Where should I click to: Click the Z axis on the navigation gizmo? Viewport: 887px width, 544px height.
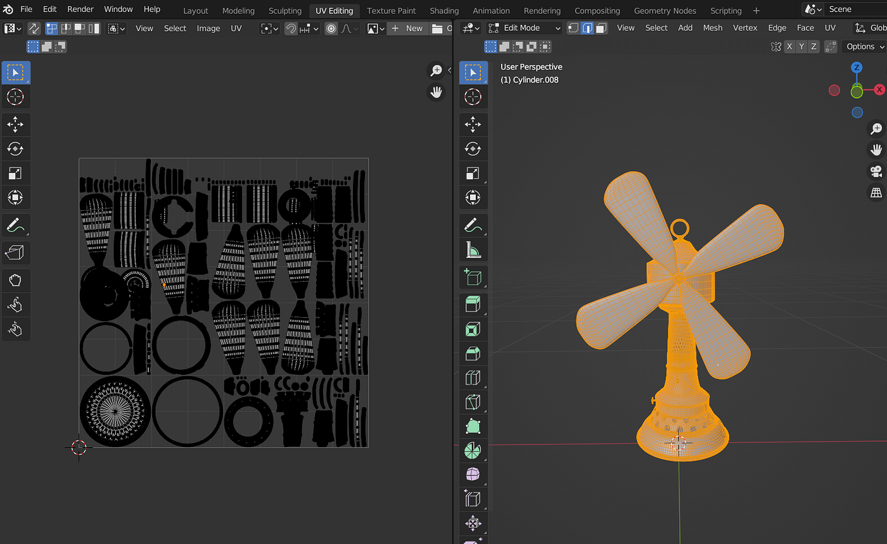click(x=857, y=68)
